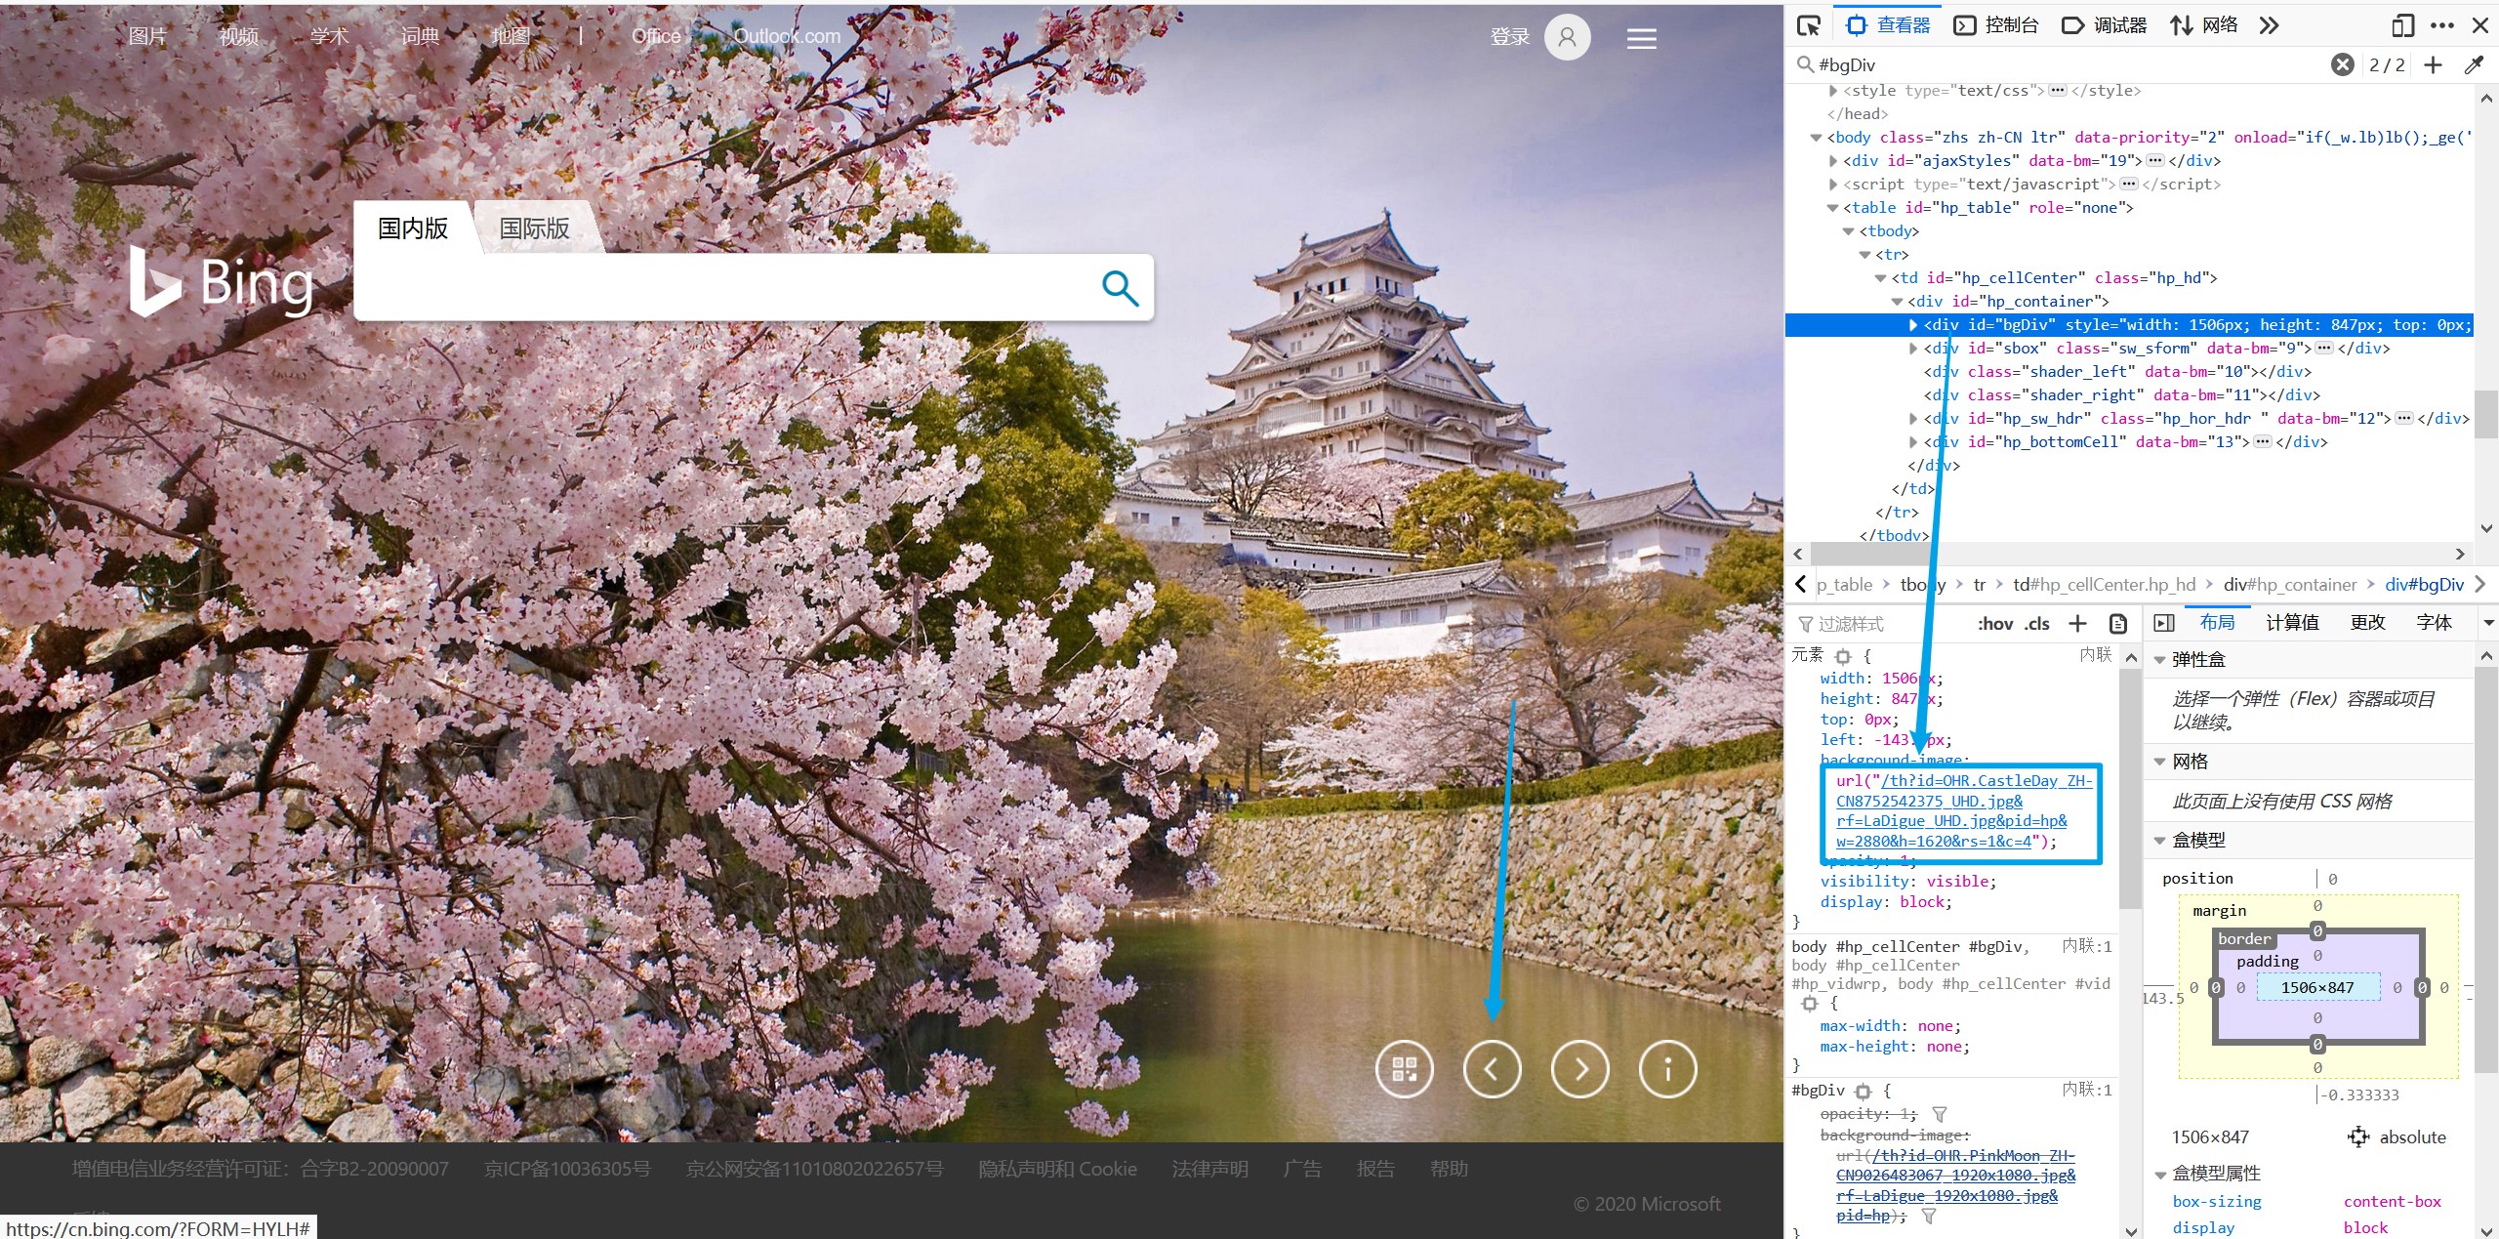Open the 字体 fonts tab
The width and height of the screenshot is (2499, 1239).
[x=2434, y=623]
